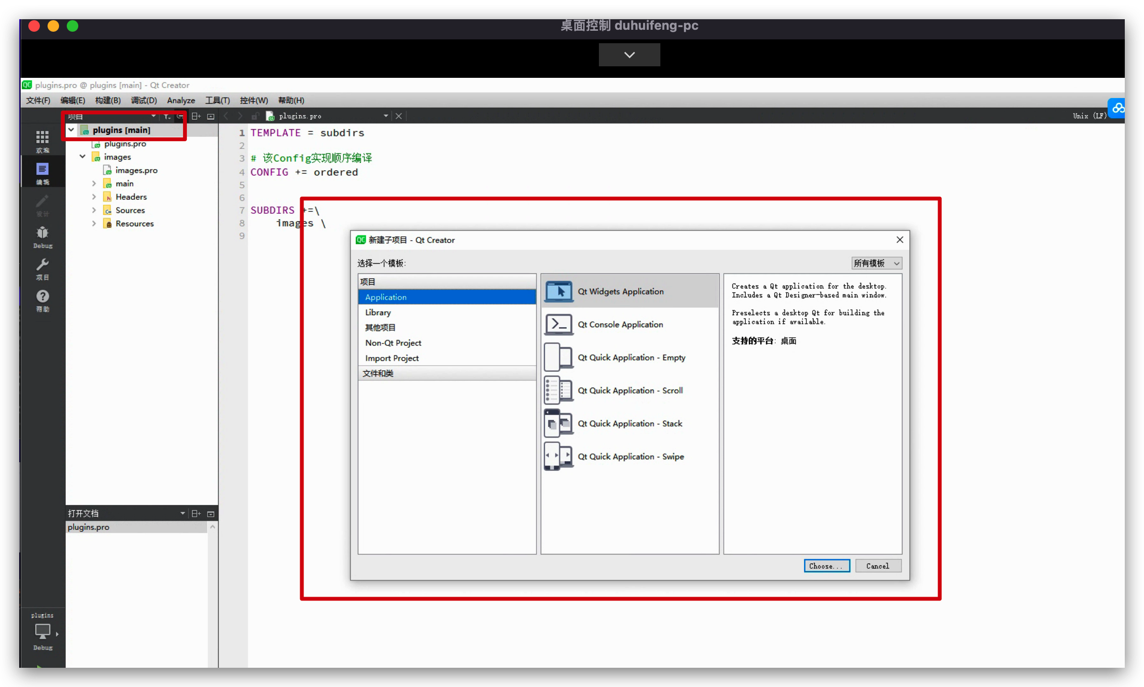Expand the Sources node

point(94,210)
